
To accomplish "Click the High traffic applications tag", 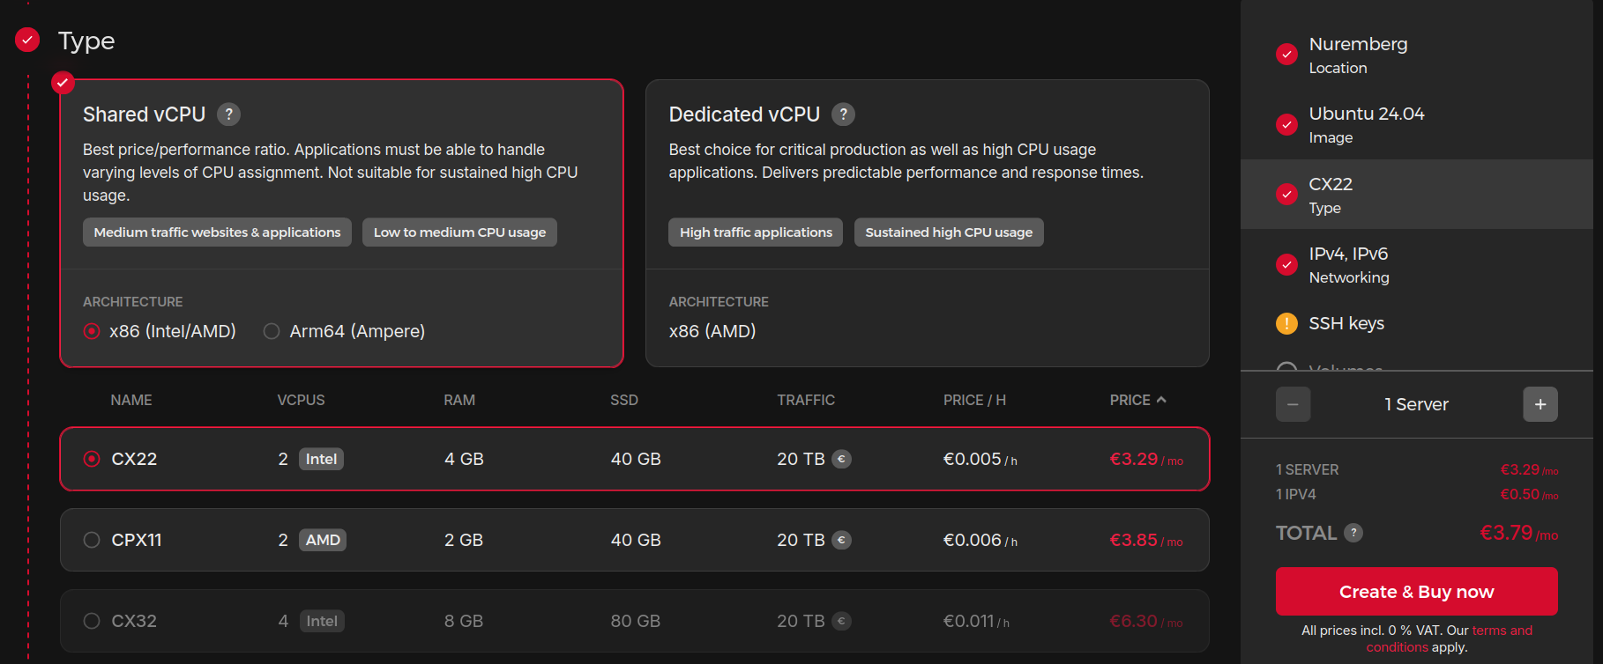I will 756,232.
